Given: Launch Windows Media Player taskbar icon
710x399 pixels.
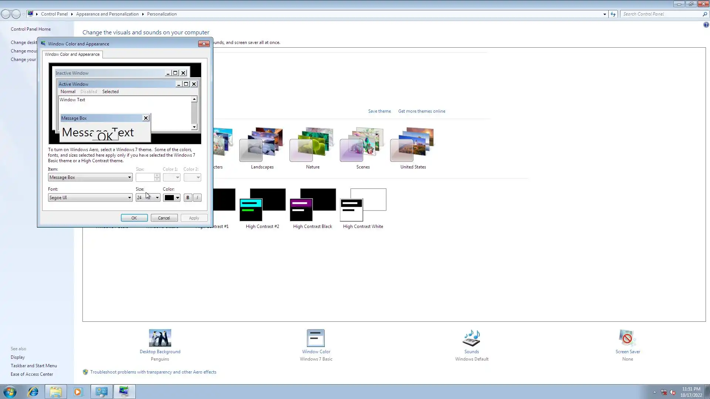Looking at the screenshot, I should (x=78, y=392).
